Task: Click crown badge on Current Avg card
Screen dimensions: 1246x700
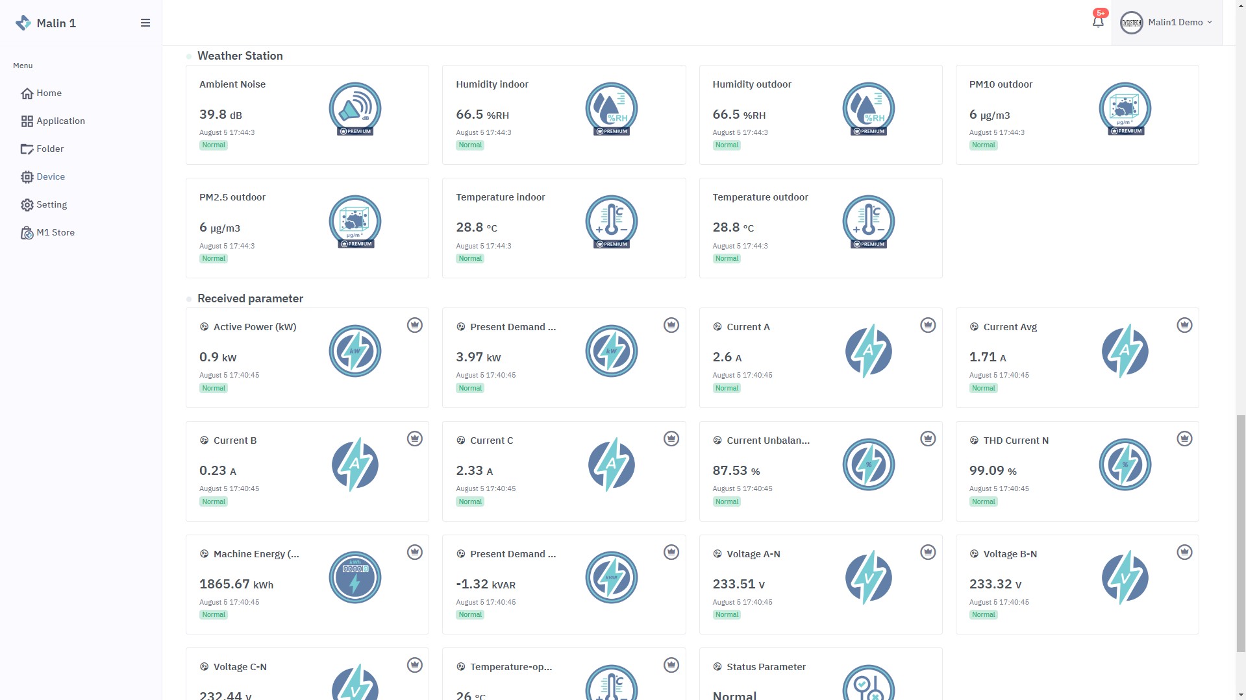Action: [x=1184, y=325]
